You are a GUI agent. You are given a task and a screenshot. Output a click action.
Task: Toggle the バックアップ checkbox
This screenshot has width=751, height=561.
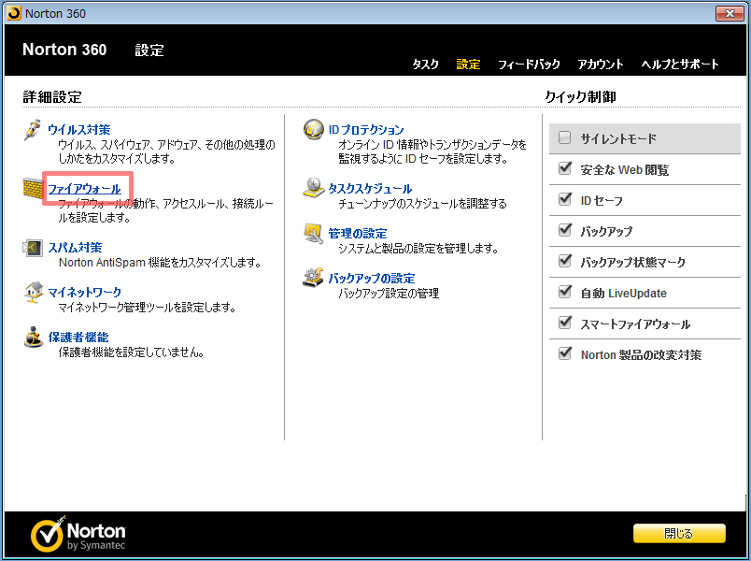click(565, 230)
